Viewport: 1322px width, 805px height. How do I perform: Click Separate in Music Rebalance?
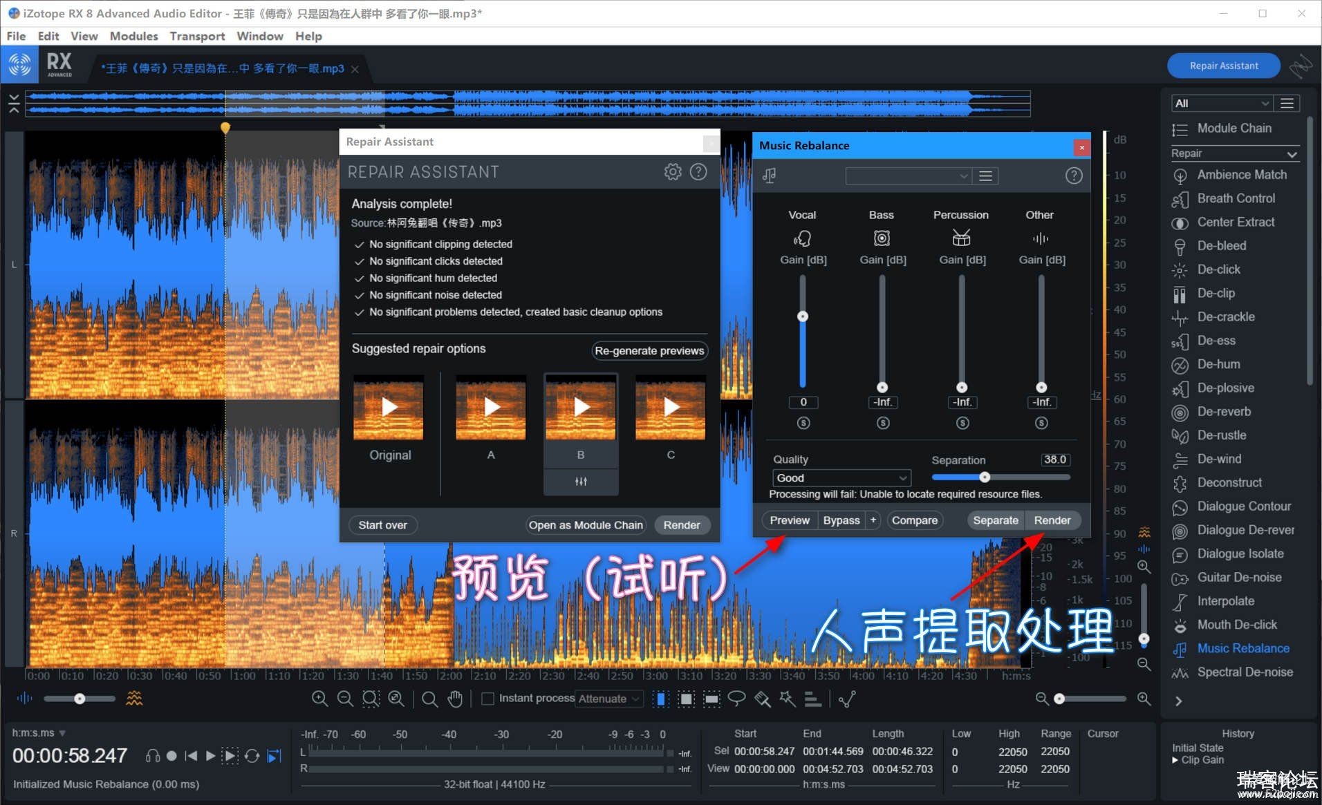[995, 520]
